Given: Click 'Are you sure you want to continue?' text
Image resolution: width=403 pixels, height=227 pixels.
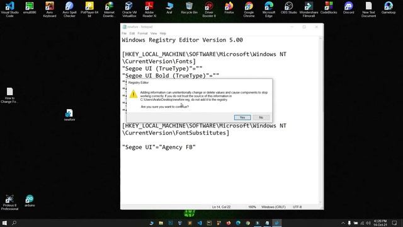Looking at the screenshot, I should coord(165,107).
